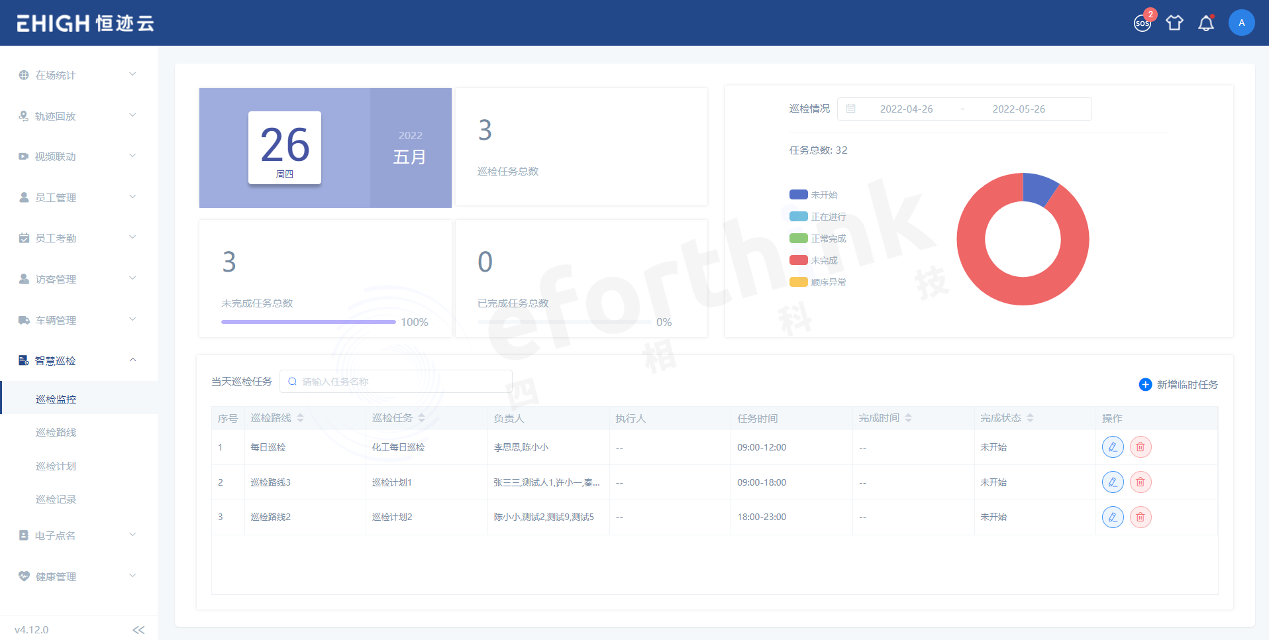Edit the 每日巡检 task with pencil icon
Image resolution: width=1269 pixels, height=640 pixels.
click(x=1113, y=447)
